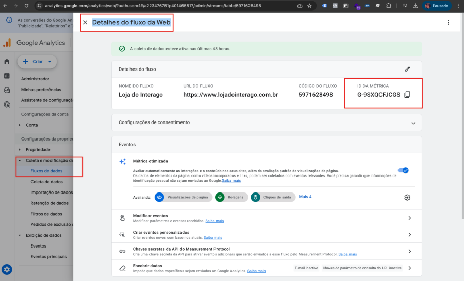Viewport: 464px width, 281px height.
Task: Click the G-9SXQCFJCGS metric ID text
Action: coord(378,95)
